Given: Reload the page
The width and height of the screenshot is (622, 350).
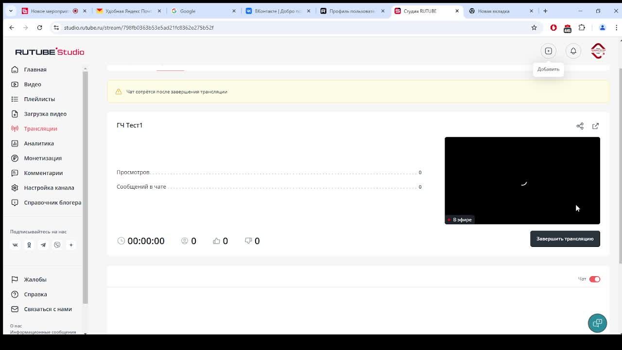Looking at the screenshot, I should [40, 28].
